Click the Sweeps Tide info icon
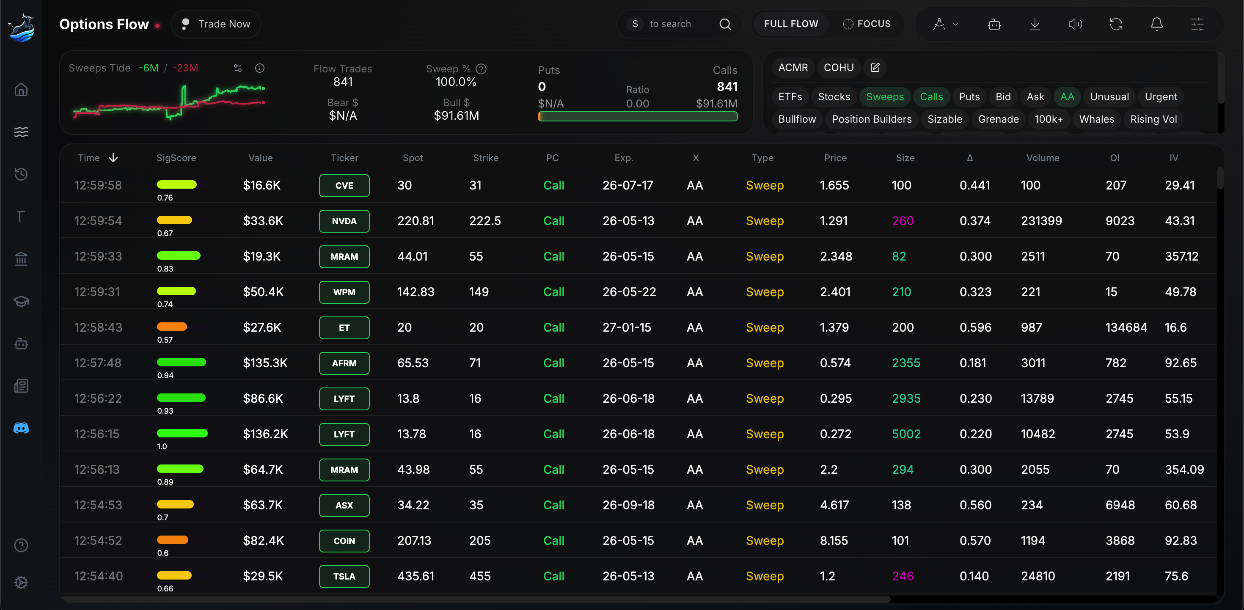 coord(260,68)
